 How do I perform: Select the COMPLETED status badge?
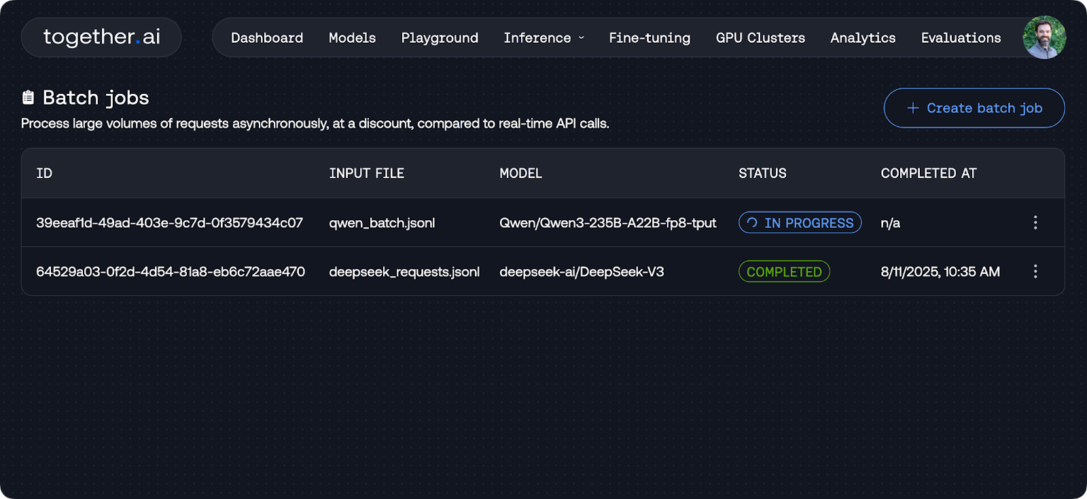[784, 271]
